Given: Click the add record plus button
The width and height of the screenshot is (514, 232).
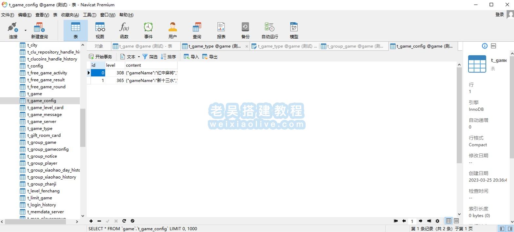Looking at the screenshot, I should pyautogui.click(x=91, y=221).
